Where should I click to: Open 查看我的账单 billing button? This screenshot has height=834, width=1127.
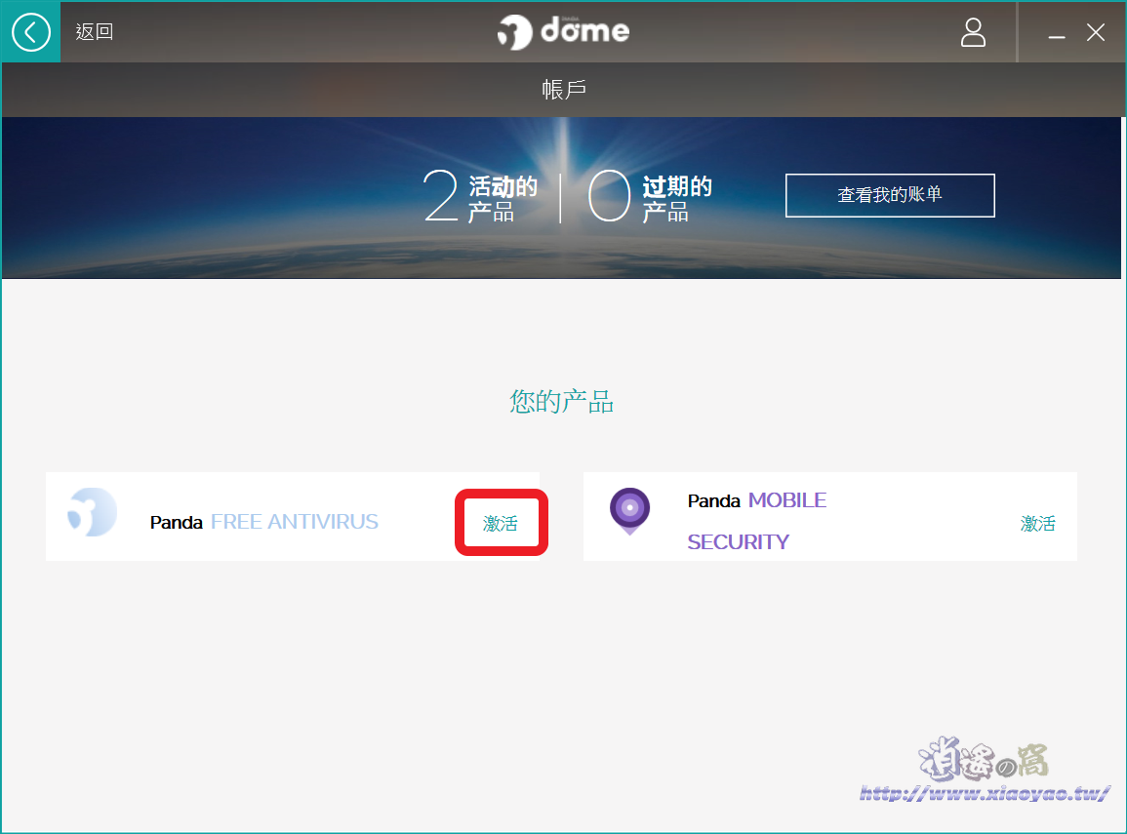890,195
